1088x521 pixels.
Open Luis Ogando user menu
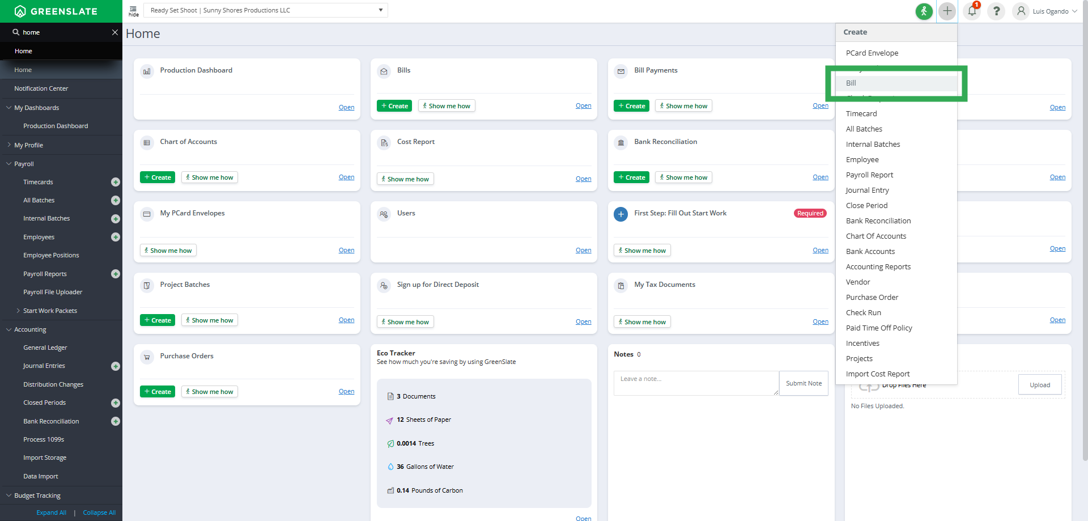pos(1046,11)
